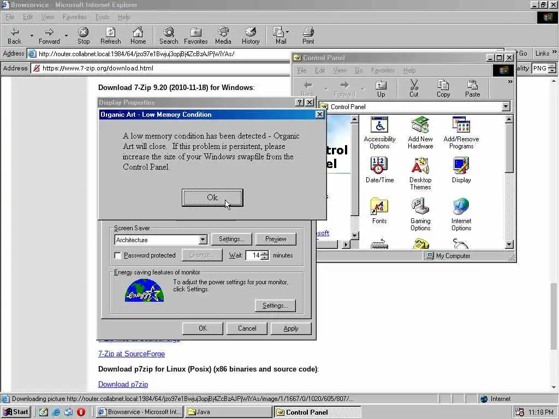This screenshot has height=419, width=559.
Task: Open the Internet Options icon
Action: (x=461, y=214)
